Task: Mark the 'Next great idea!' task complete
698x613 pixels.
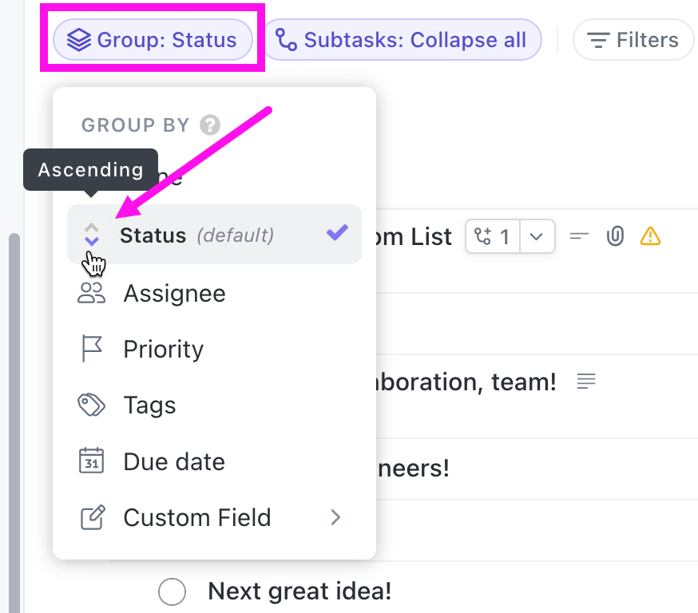Action: pos(172,591)
